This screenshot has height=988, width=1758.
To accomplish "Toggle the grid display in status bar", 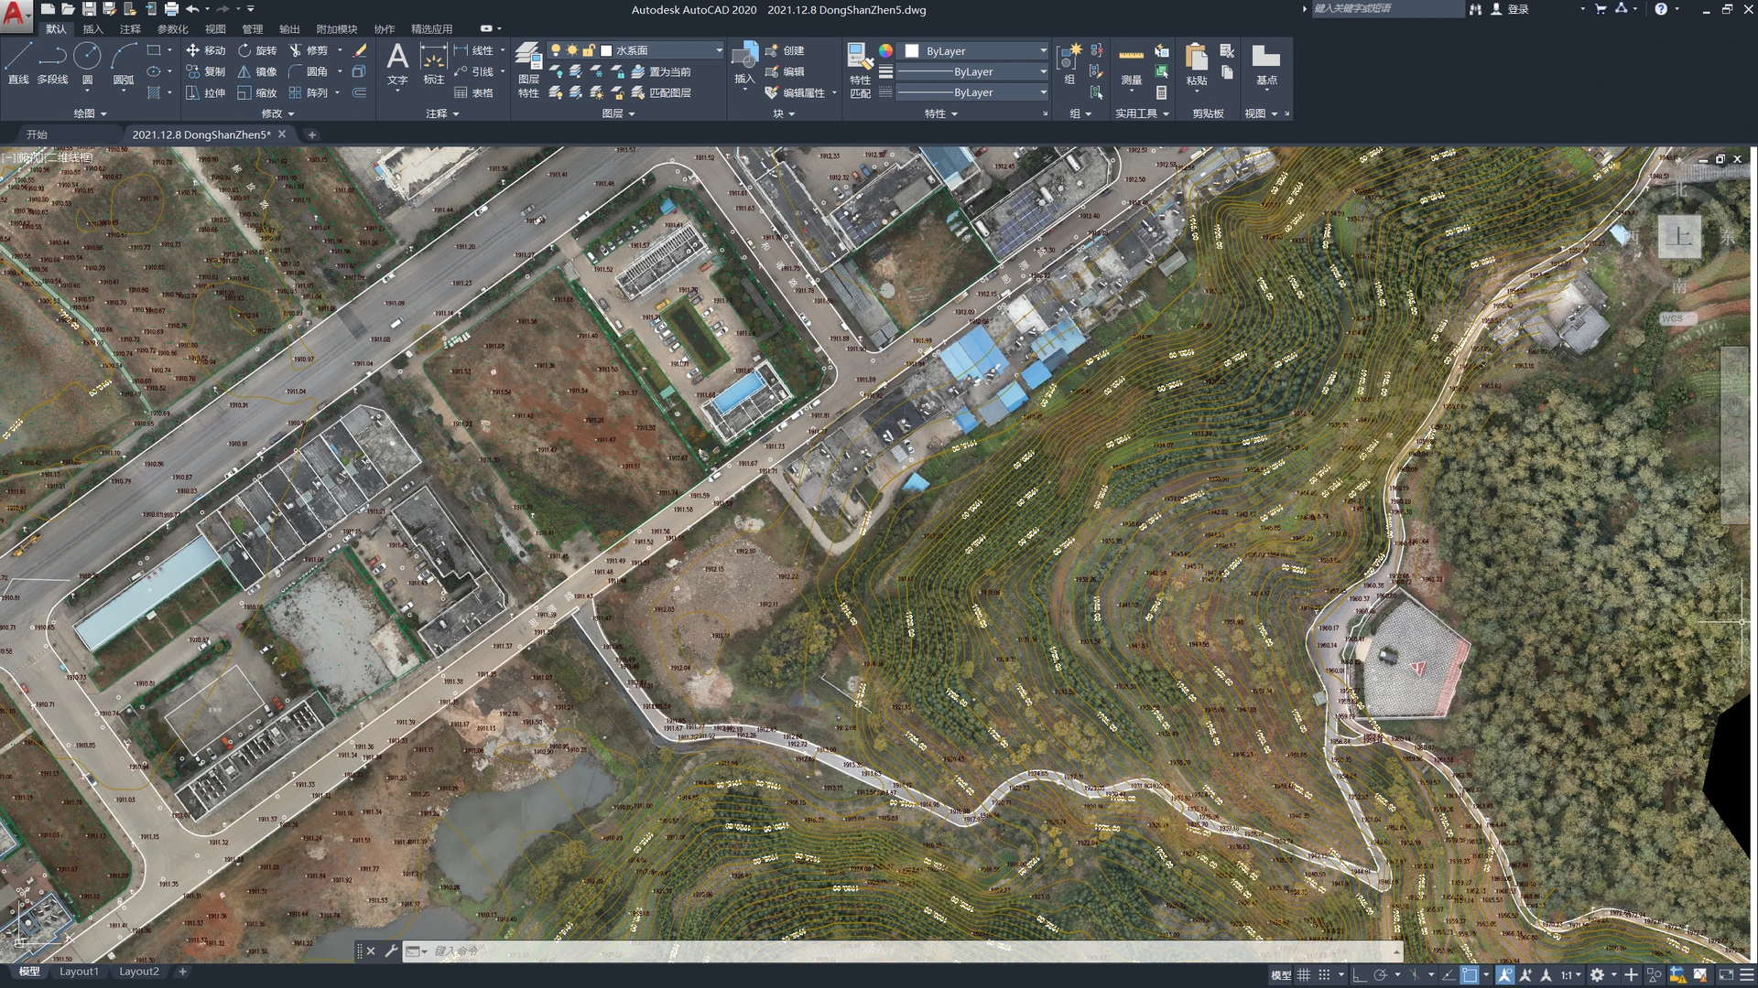I will [x=1303, y=975].
